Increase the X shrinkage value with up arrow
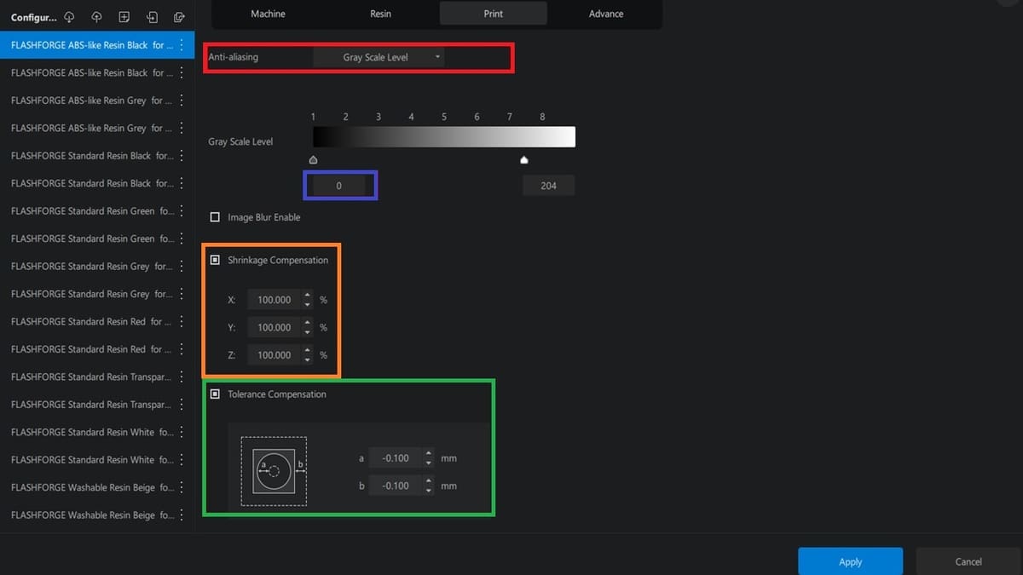The height and width of the screenshot is (575, 1023). click(308, 296)
